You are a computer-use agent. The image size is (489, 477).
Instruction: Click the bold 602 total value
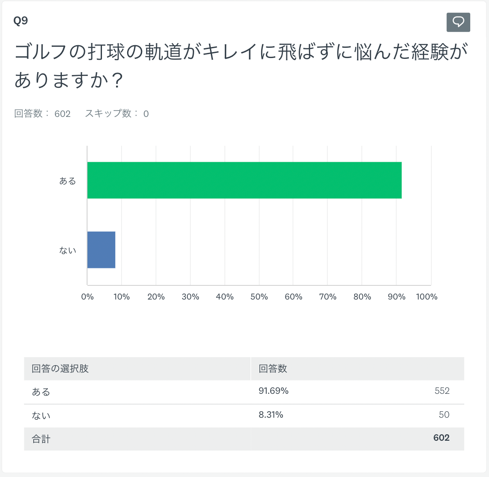coord(441,438)
